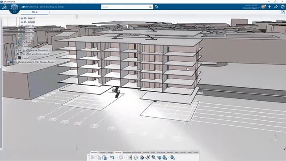Click the Cut scissors icon
286x161 pixels.
tap(93, 157)
